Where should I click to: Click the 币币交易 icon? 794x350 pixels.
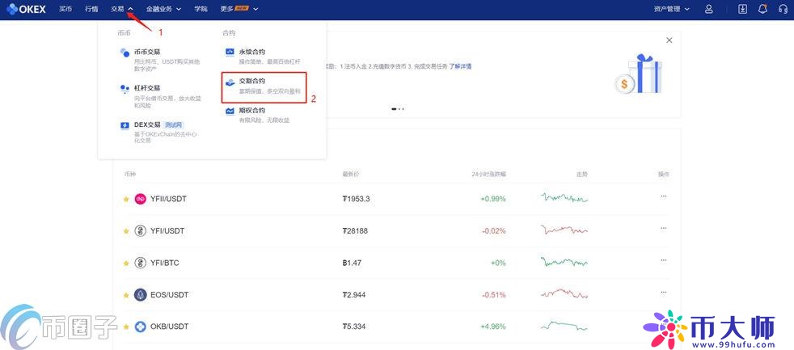click(125, 53)
